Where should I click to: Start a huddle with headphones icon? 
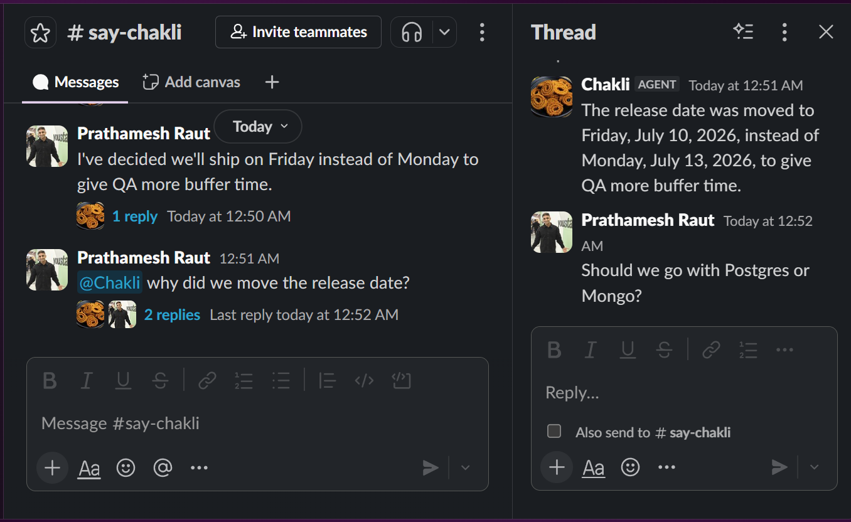[x=412, y=32]
